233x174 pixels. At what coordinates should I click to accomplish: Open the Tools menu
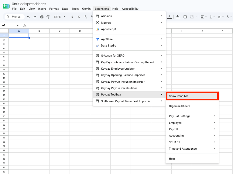(x=75, y=9)
